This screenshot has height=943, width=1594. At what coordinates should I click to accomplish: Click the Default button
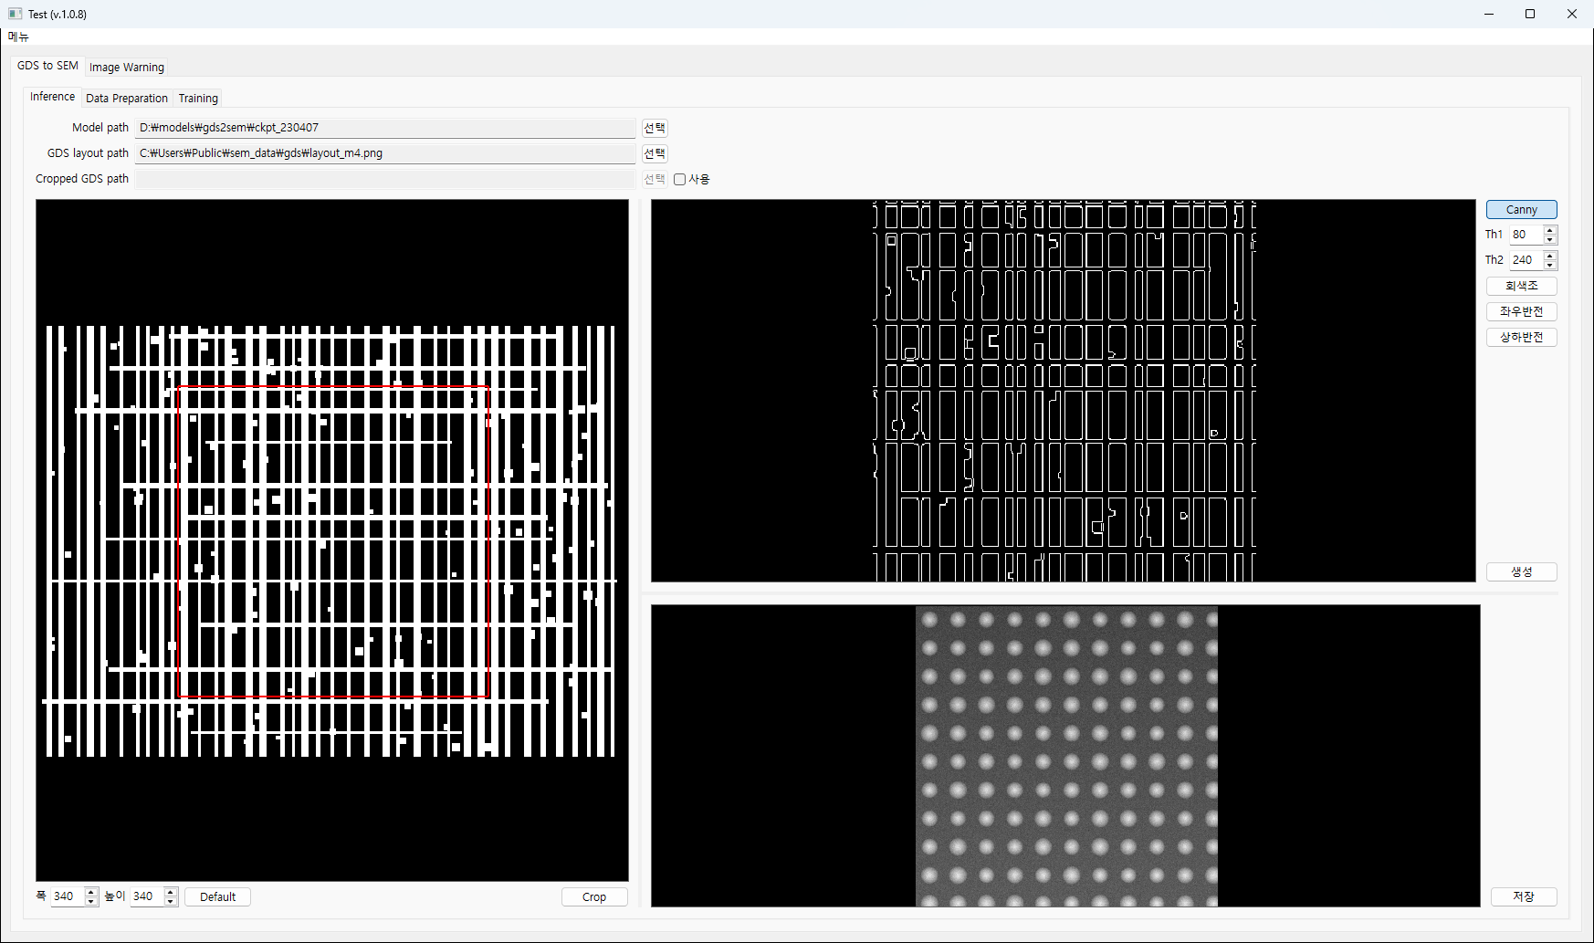click(217, 897)
